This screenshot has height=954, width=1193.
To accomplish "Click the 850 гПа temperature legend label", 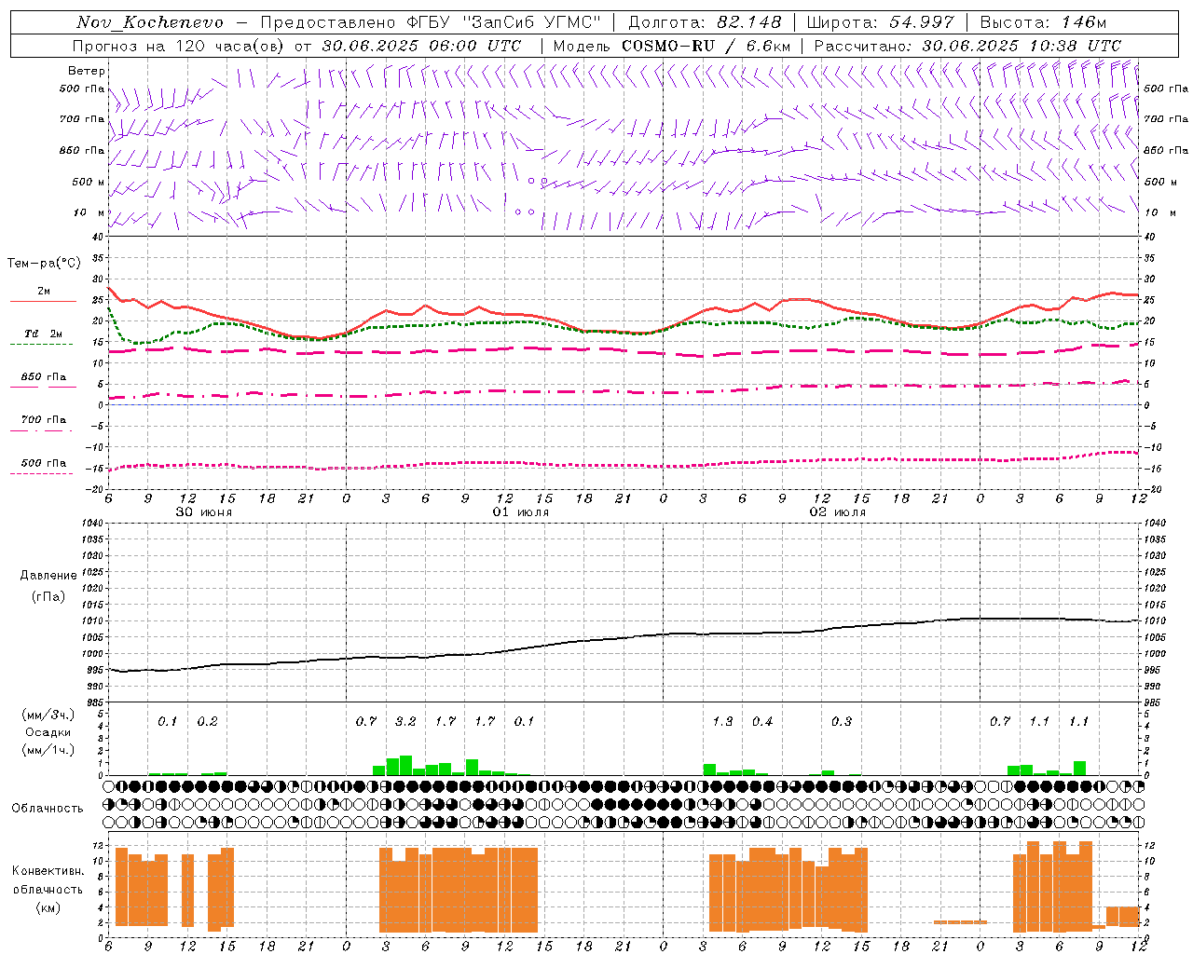I will 44,377.
